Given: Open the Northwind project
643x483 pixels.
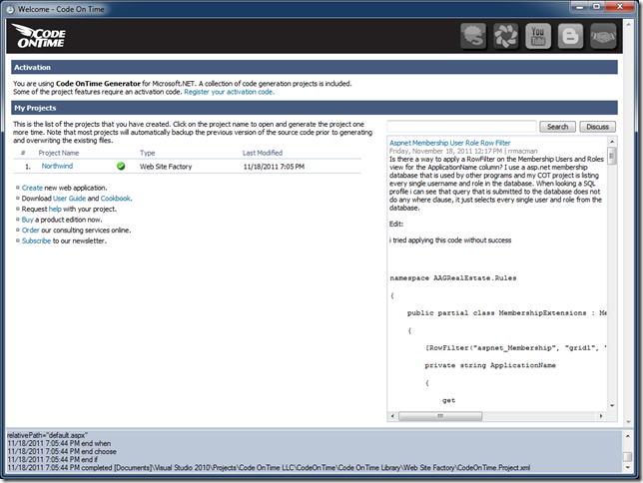Looking at the screenshot, I should pos(57,166).
